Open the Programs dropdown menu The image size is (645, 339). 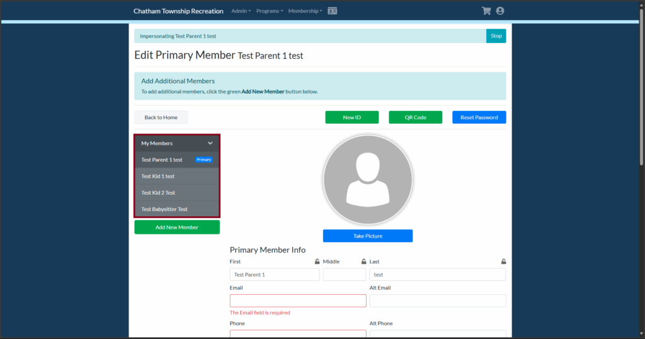tap(270, 11)
